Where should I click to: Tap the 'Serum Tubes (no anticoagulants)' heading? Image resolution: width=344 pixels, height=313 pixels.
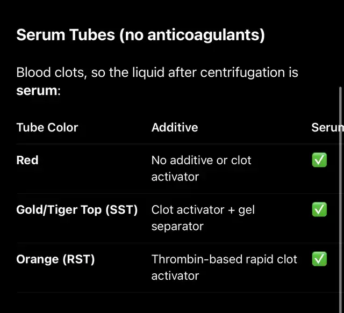[140, 35]
